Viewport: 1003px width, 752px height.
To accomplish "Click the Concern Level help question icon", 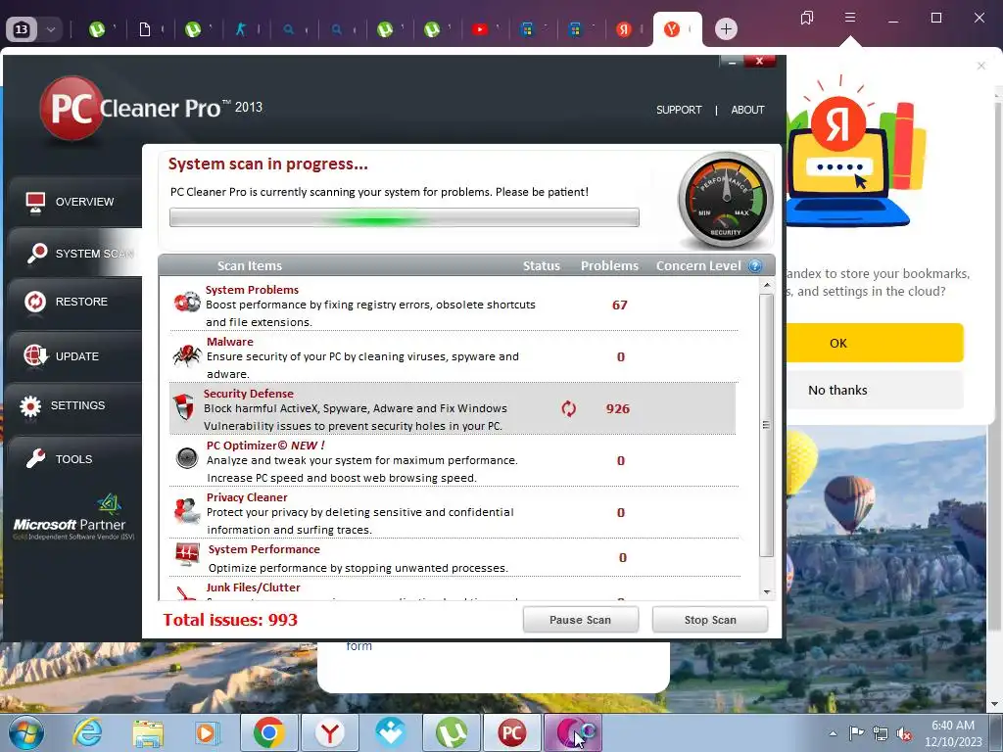I will (x=755, y=266).
